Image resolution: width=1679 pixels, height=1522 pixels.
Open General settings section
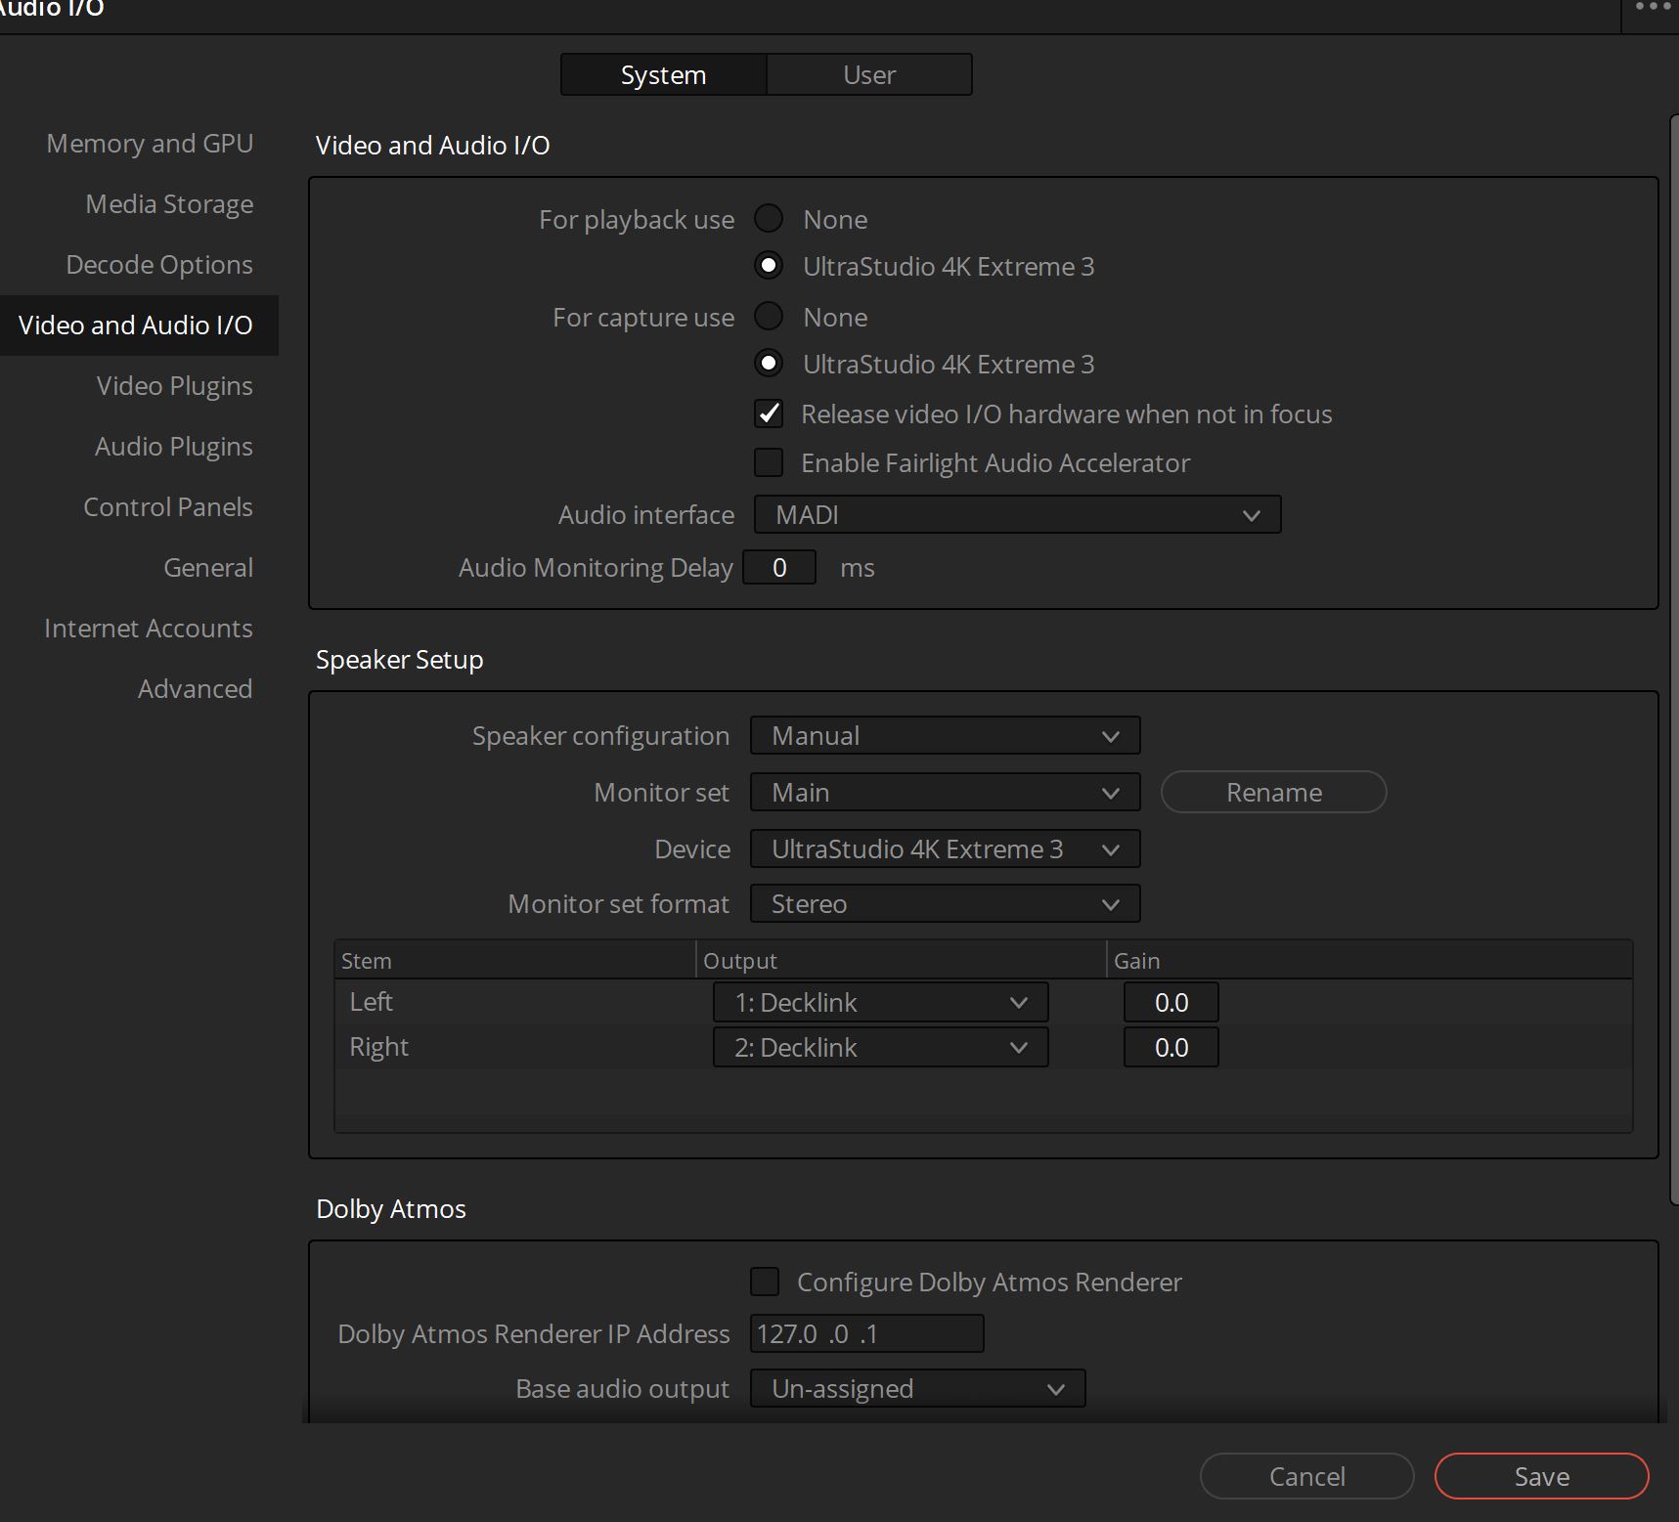pos(208,568)
